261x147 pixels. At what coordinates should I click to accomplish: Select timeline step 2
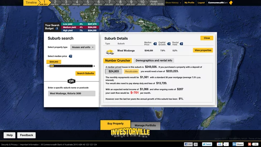(x=55, y=3)
